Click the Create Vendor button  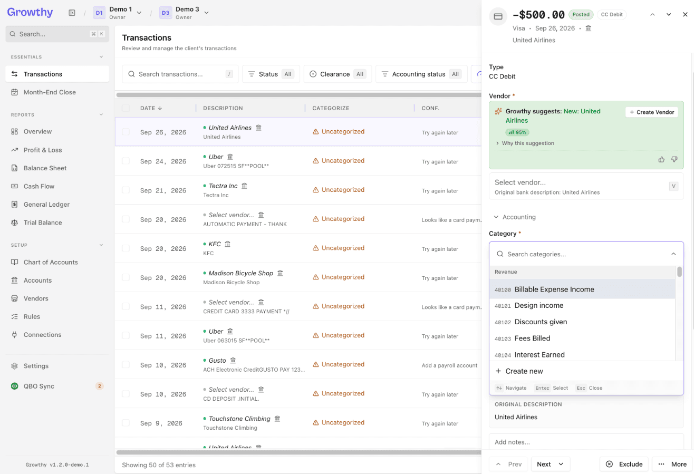[652, 112]
